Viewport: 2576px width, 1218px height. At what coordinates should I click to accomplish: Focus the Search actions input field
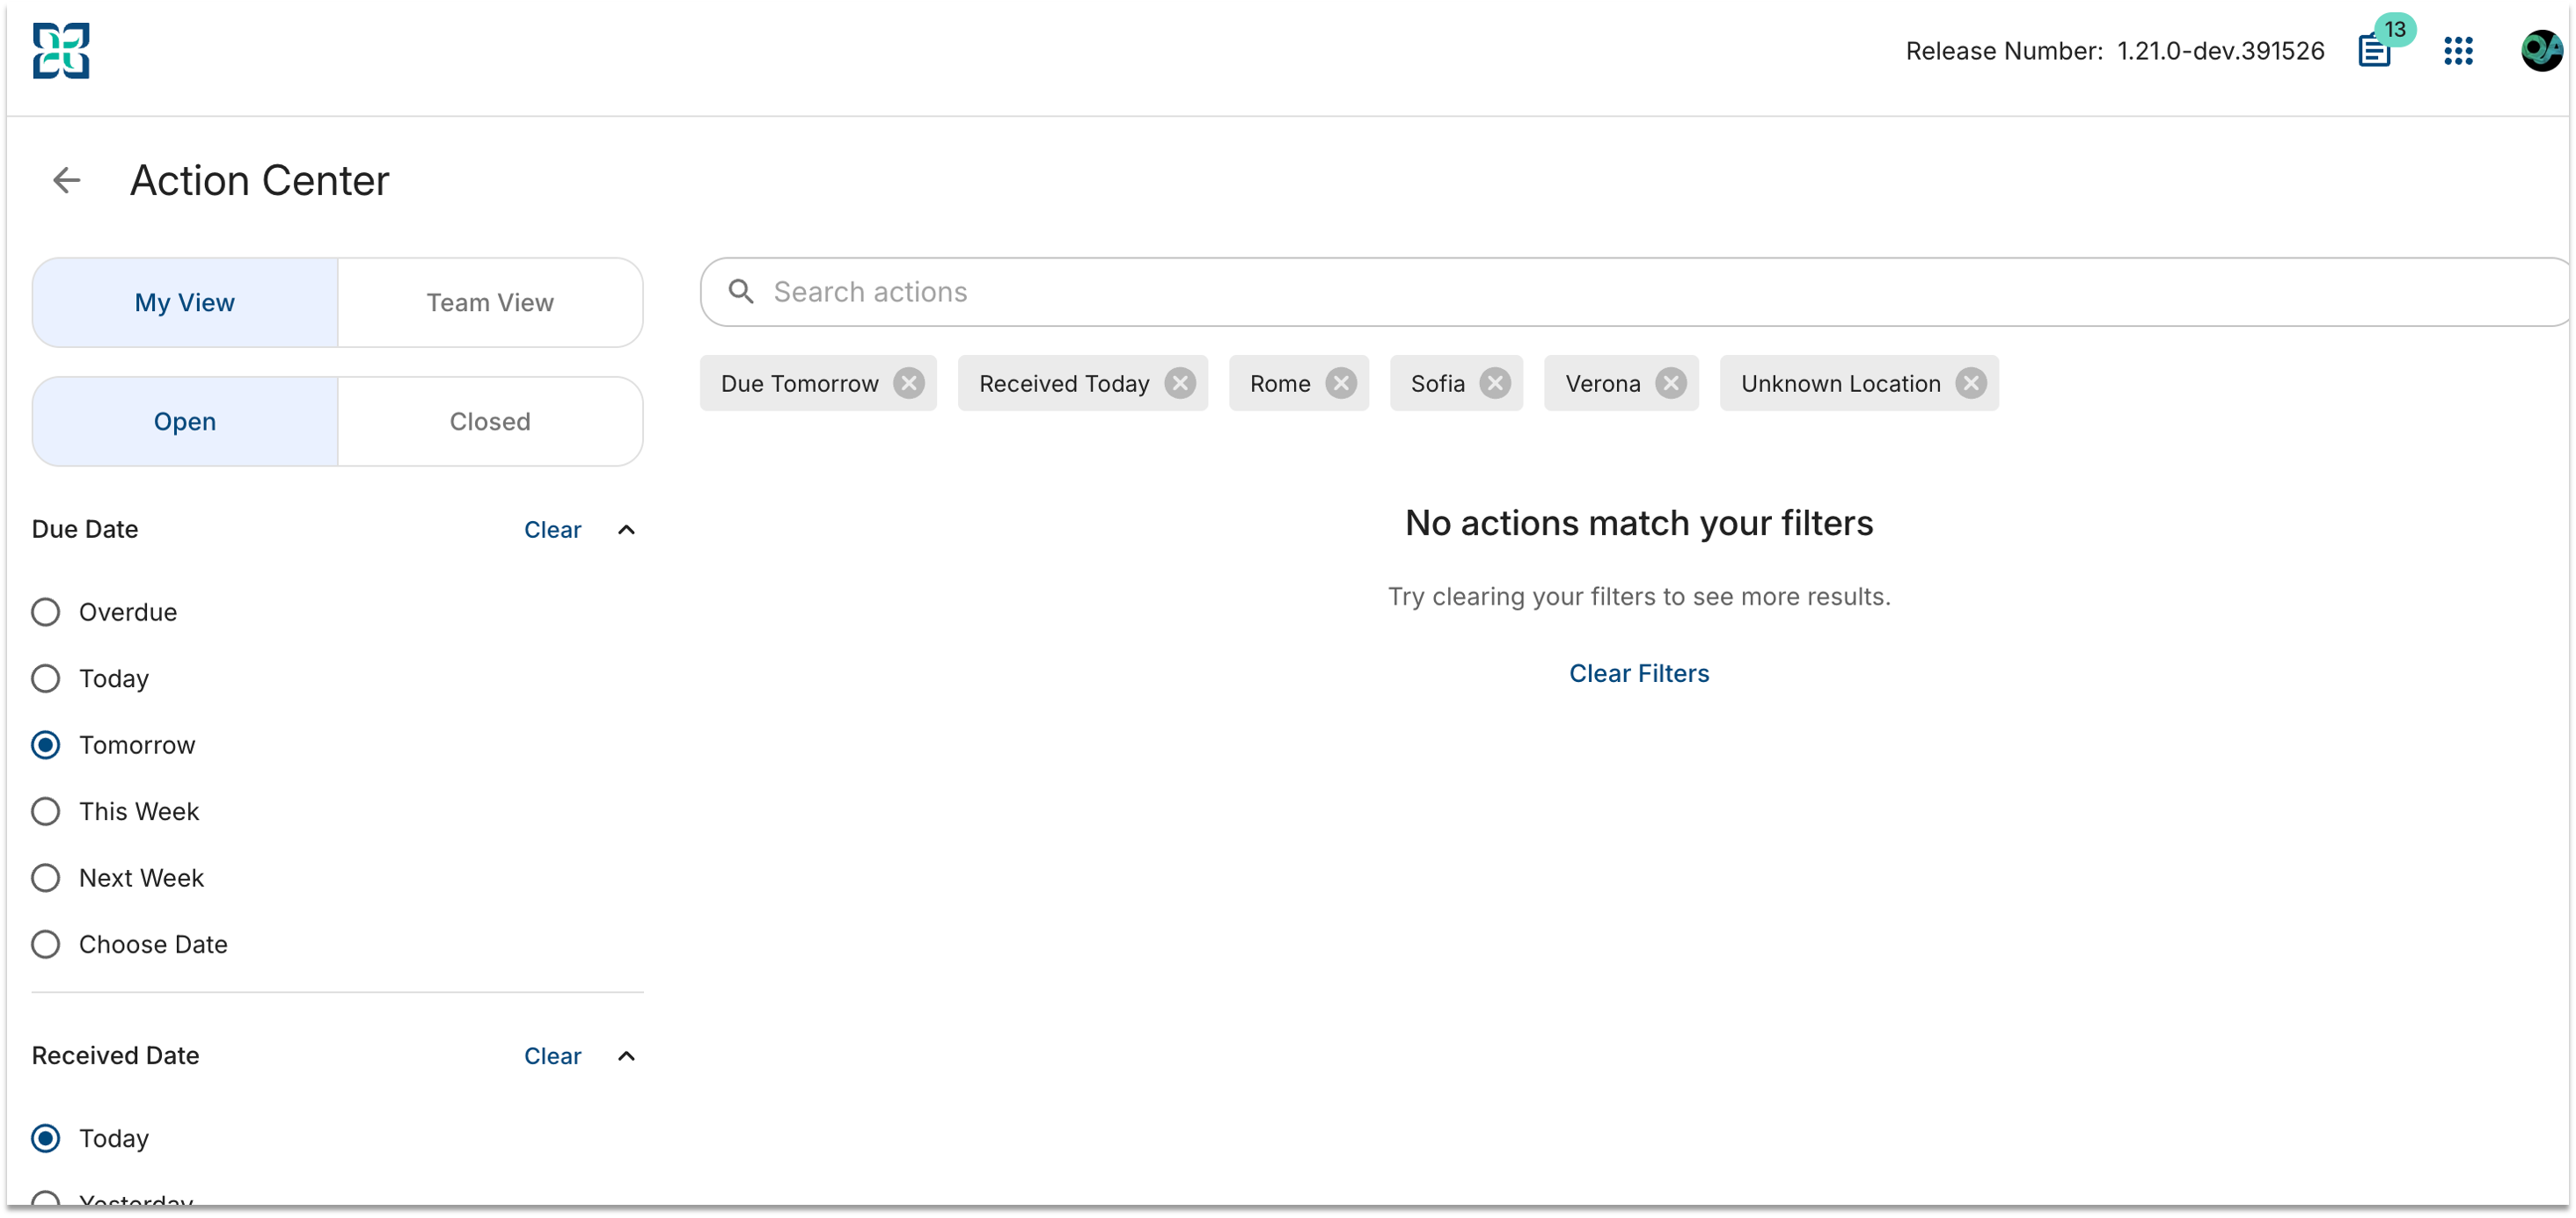point(1634,293)
